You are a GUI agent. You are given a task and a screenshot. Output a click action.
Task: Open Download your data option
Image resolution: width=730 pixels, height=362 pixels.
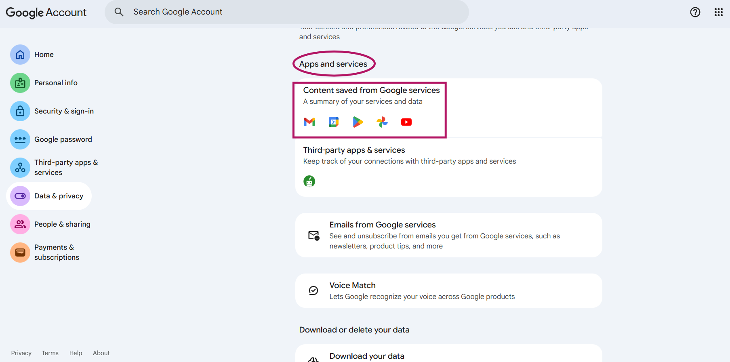449,354
